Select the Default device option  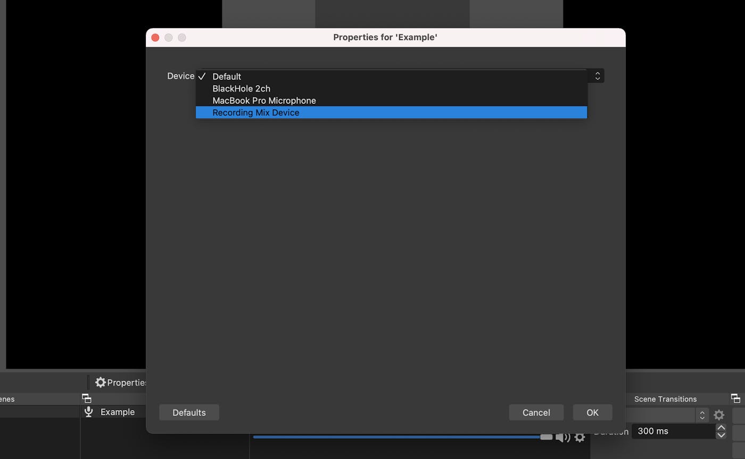tap(391, 76)
